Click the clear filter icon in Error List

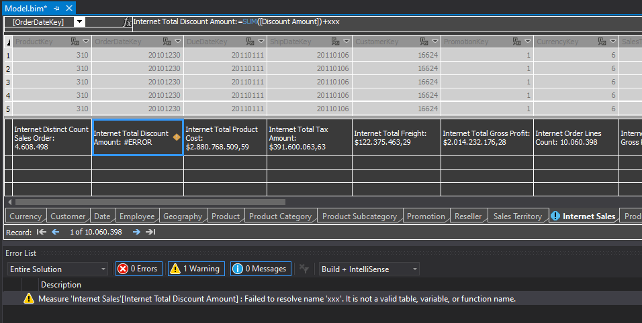click(304, 269)
